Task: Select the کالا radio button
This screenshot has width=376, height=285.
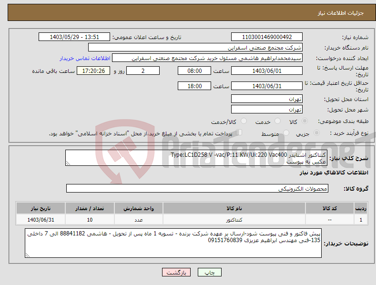Action: (x=305, y=121)
